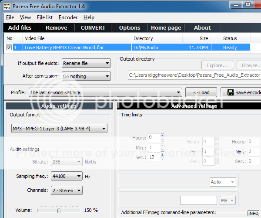Open the File menu
Image resolution: width=261 pixels, height=218 pixels.
click(x=10, y=17)
